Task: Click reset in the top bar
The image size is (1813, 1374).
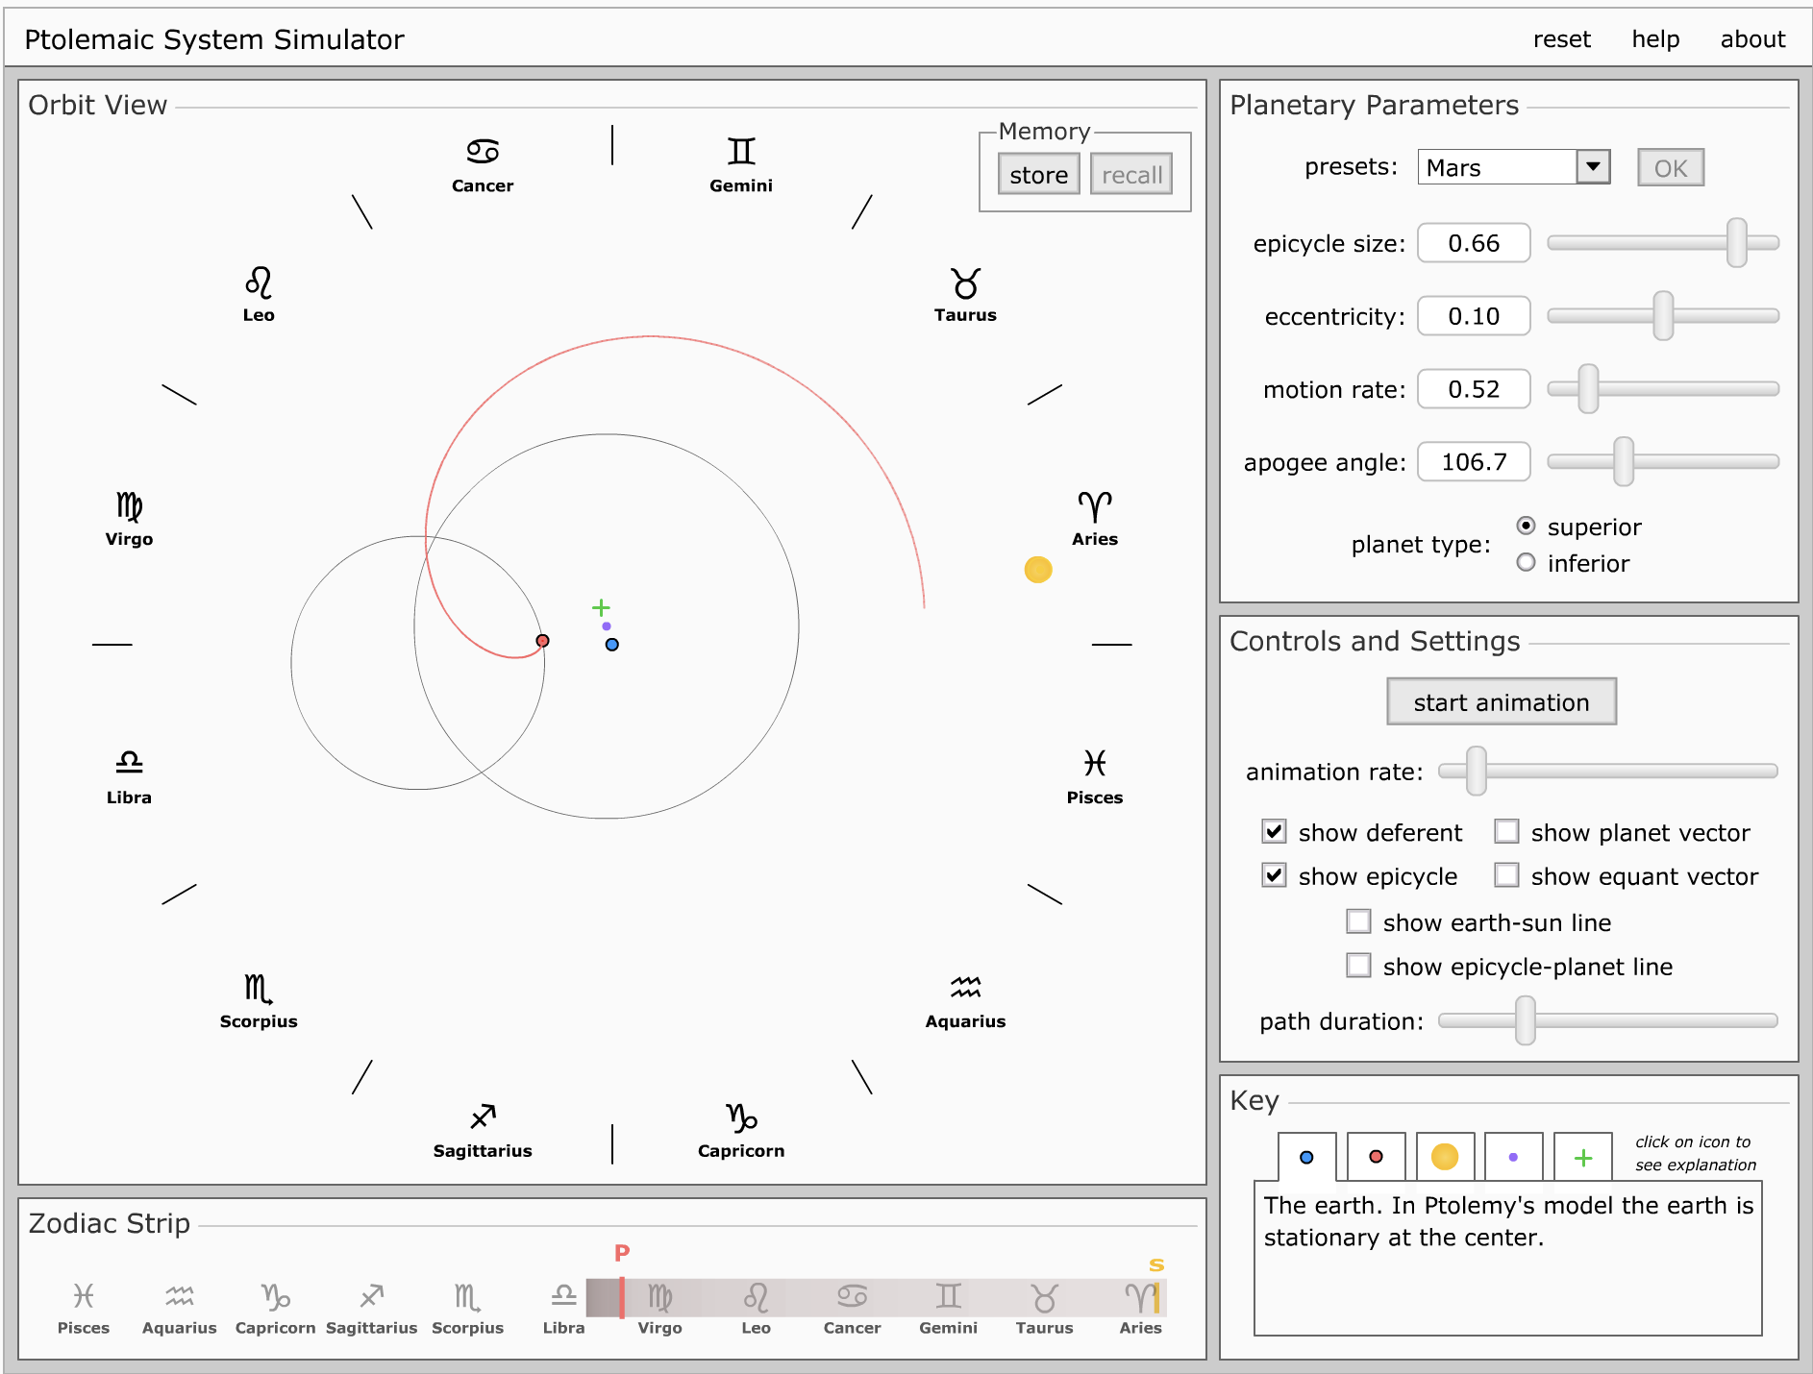Action: [x=1562, y=39]
